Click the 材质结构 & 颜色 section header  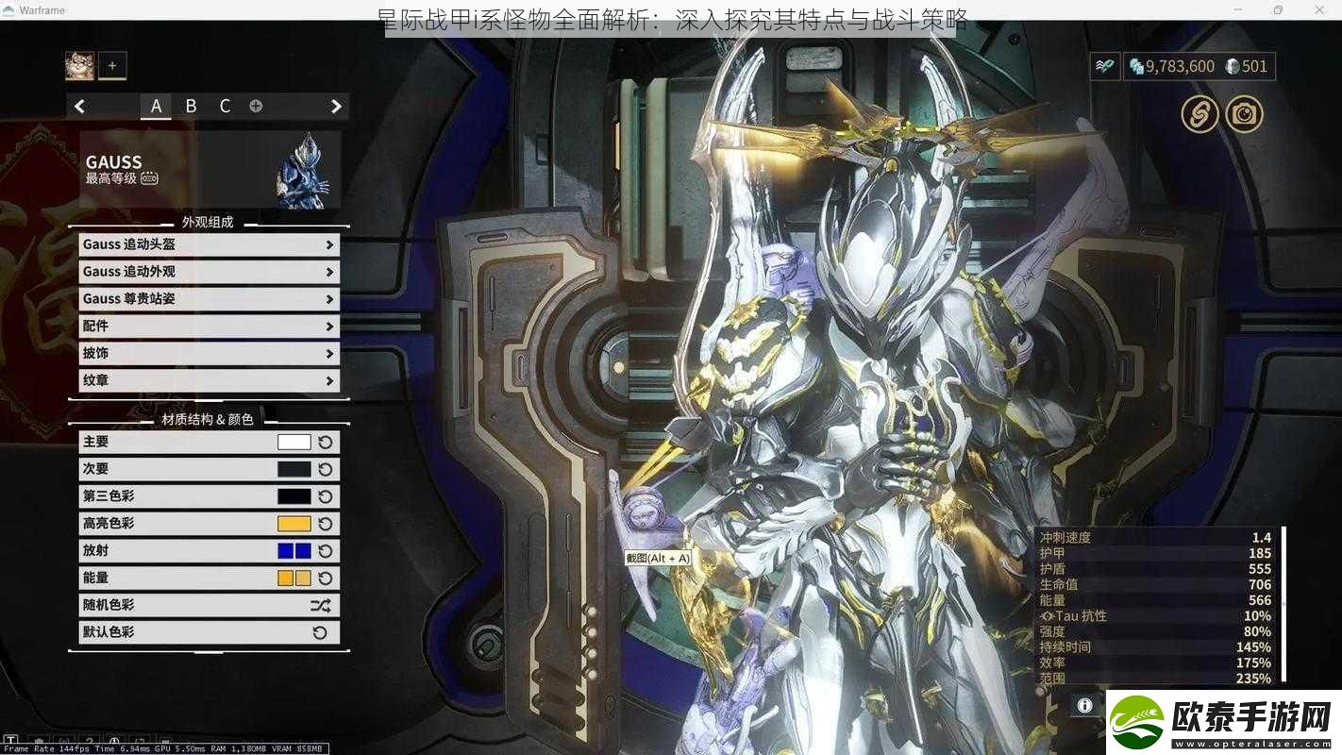click(208, 419)
